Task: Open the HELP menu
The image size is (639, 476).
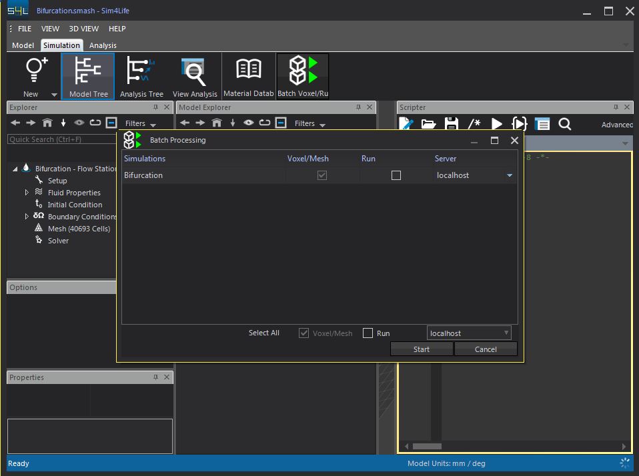Action: click(x=117, y=29)
